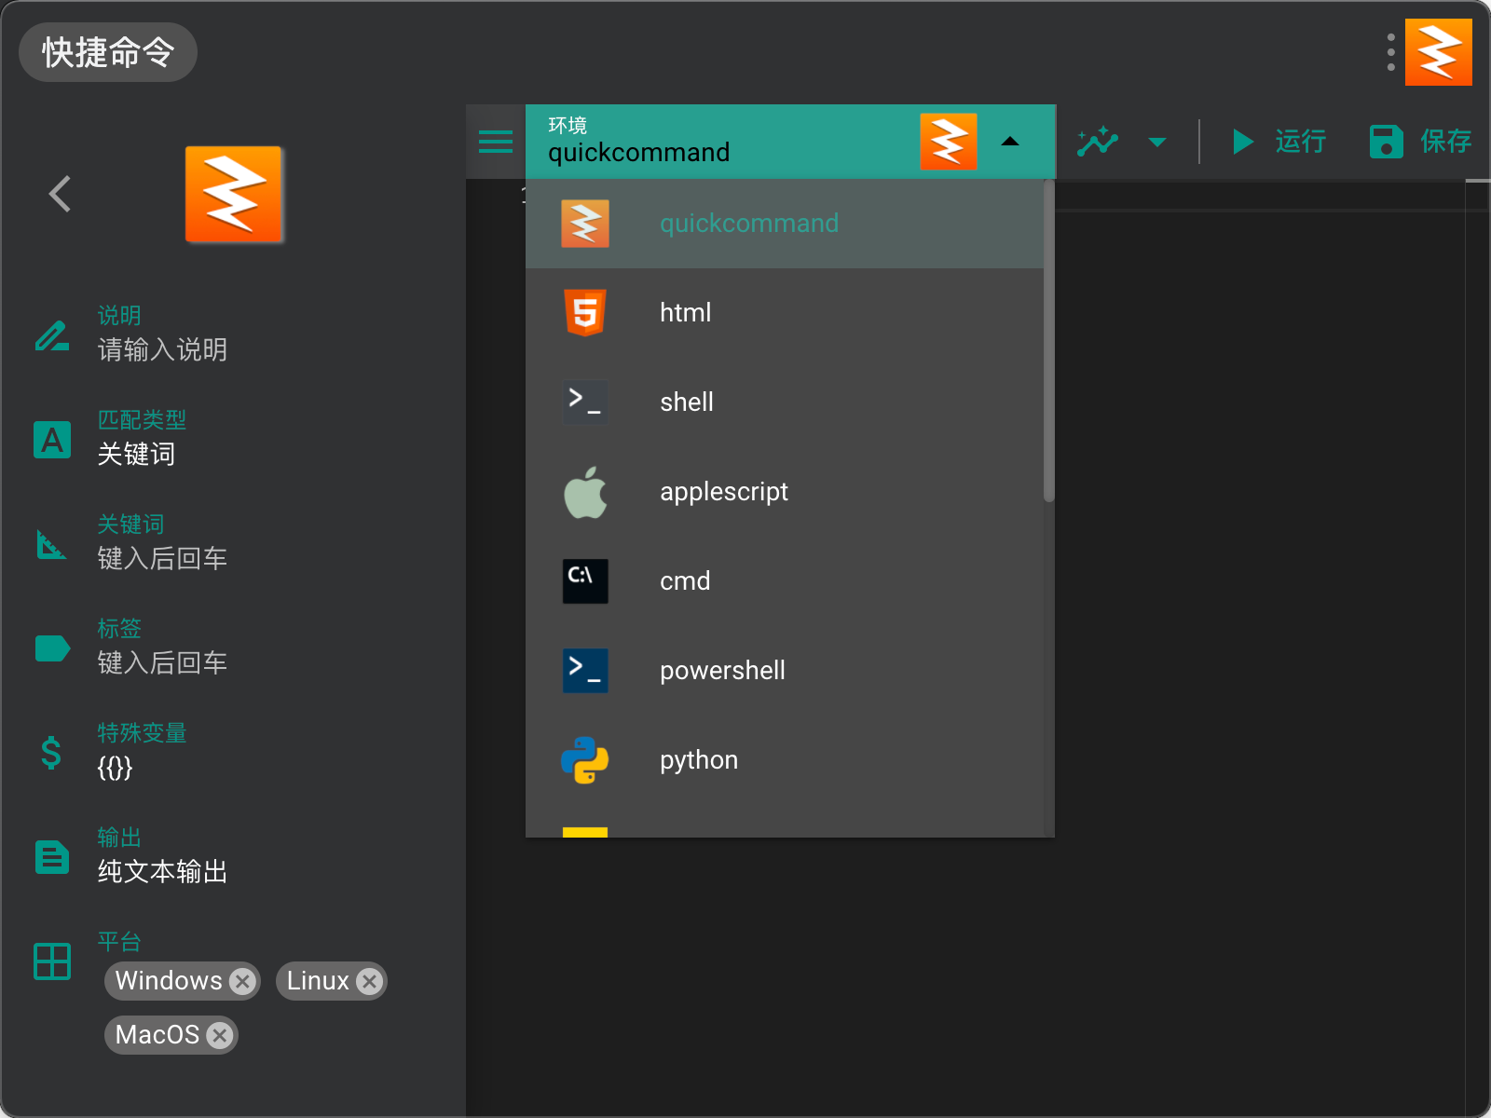Collapse the 环境 dropdown with the up arrow
1491x1118 pixels.
pyautogui.click(x=1010, y=142)
